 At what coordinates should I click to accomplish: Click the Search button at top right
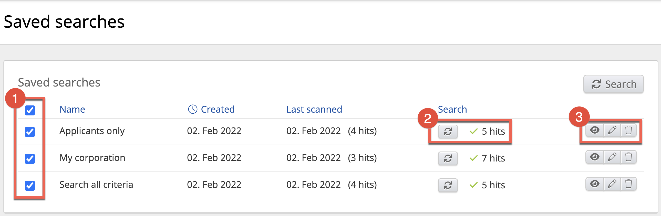click(x=613, y=84)
